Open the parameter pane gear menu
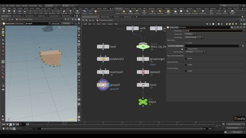 tap(232, 27)
